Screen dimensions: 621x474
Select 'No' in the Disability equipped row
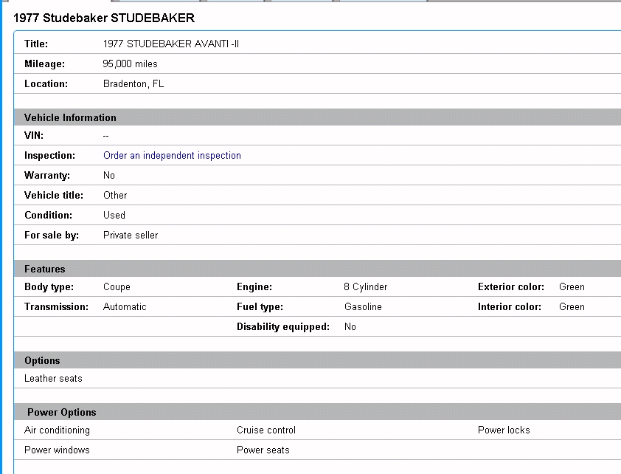350,326
